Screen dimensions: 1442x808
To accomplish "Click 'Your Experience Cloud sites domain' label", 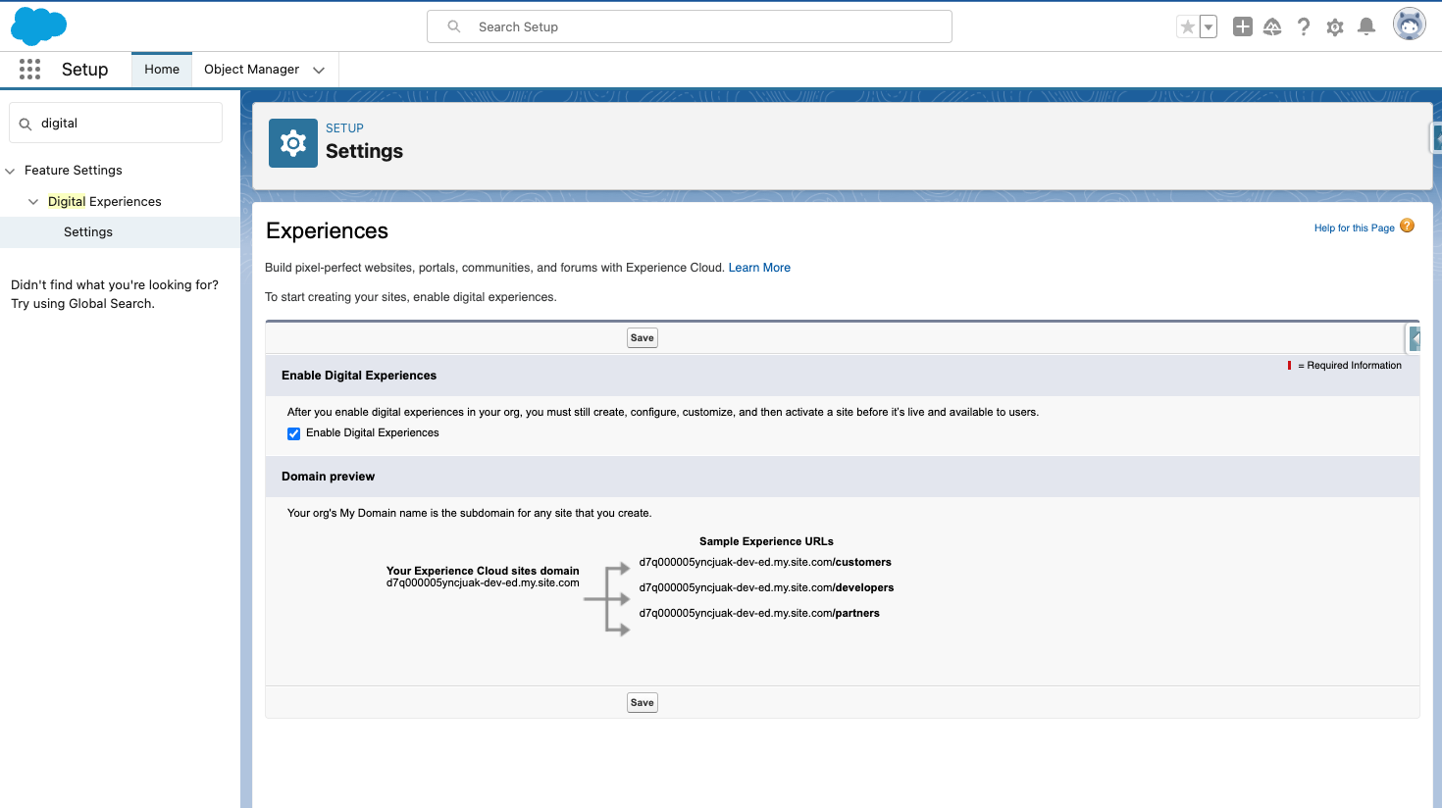I will pos(483,571).
